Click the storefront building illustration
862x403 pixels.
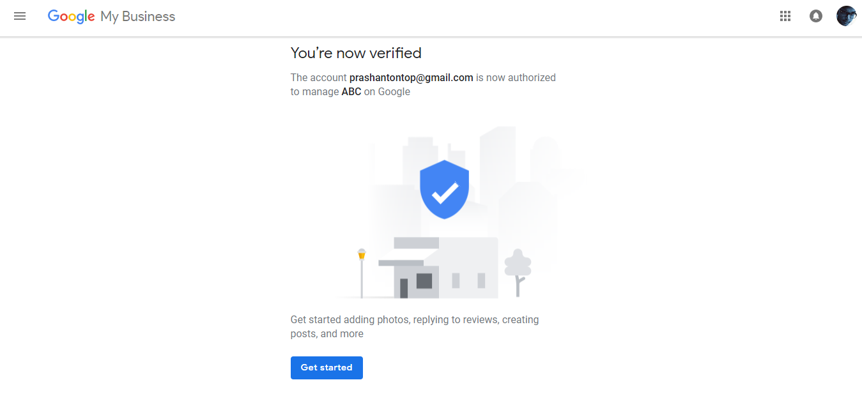438,268
